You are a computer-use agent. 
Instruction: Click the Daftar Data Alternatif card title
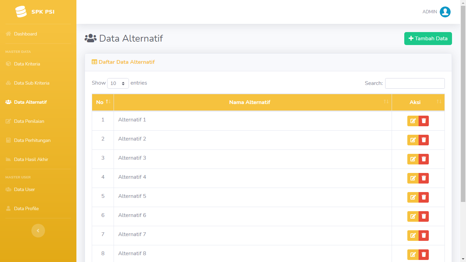click(123, 62)
